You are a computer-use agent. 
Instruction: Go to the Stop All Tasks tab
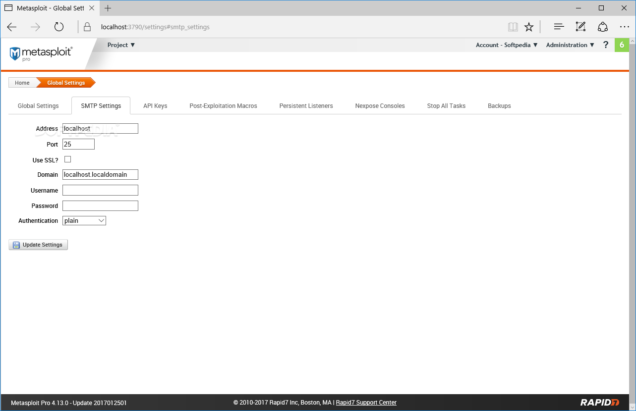[x=446, y=106]
